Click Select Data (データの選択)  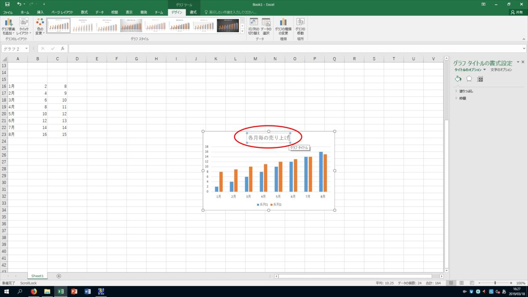click(266, 27)
